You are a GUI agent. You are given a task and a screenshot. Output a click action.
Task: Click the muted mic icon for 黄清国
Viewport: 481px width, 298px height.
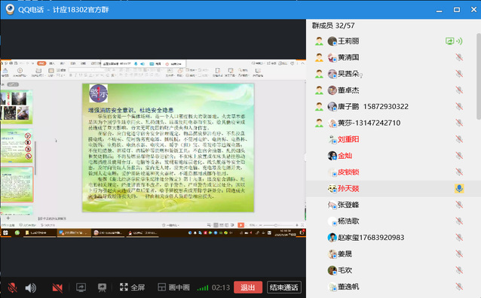459,57
